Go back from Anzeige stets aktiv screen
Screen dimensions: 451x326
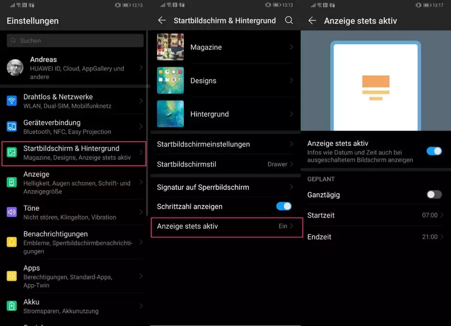(312, 21)
